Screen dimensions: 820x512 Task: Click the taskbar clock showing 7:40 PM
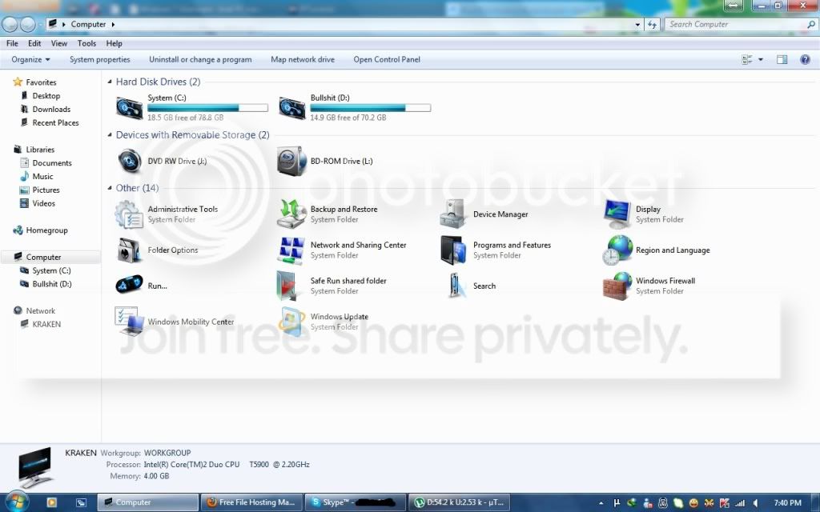point(788,503)
